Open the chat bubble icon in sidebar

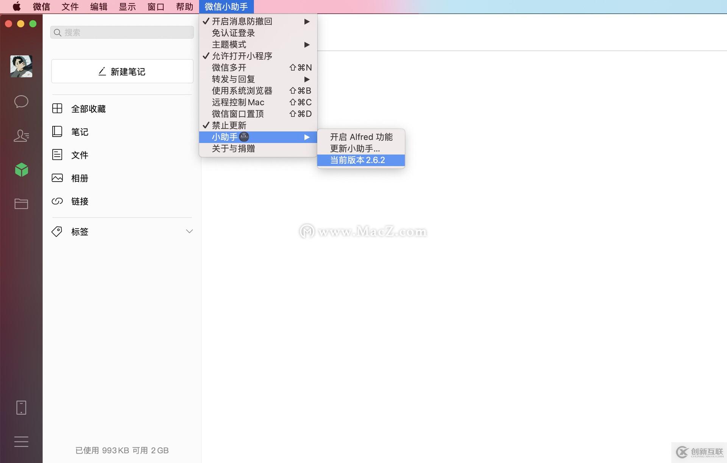tap(21, 101)
